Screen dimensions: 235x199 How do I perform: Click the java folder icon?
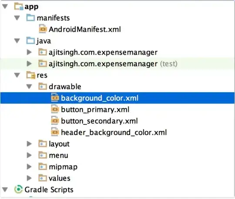[x=30, y=41]
